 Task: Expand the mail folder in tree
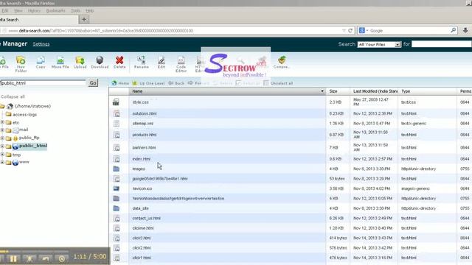click(2, 130)
